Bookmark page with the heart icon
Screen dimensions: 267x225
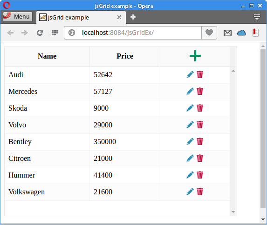tap(209, 33)
